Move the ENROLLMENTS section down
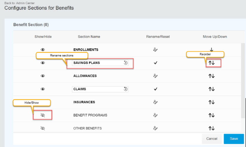Image resolution: width=246 pixels, height=147 pixels. (212, 50)
